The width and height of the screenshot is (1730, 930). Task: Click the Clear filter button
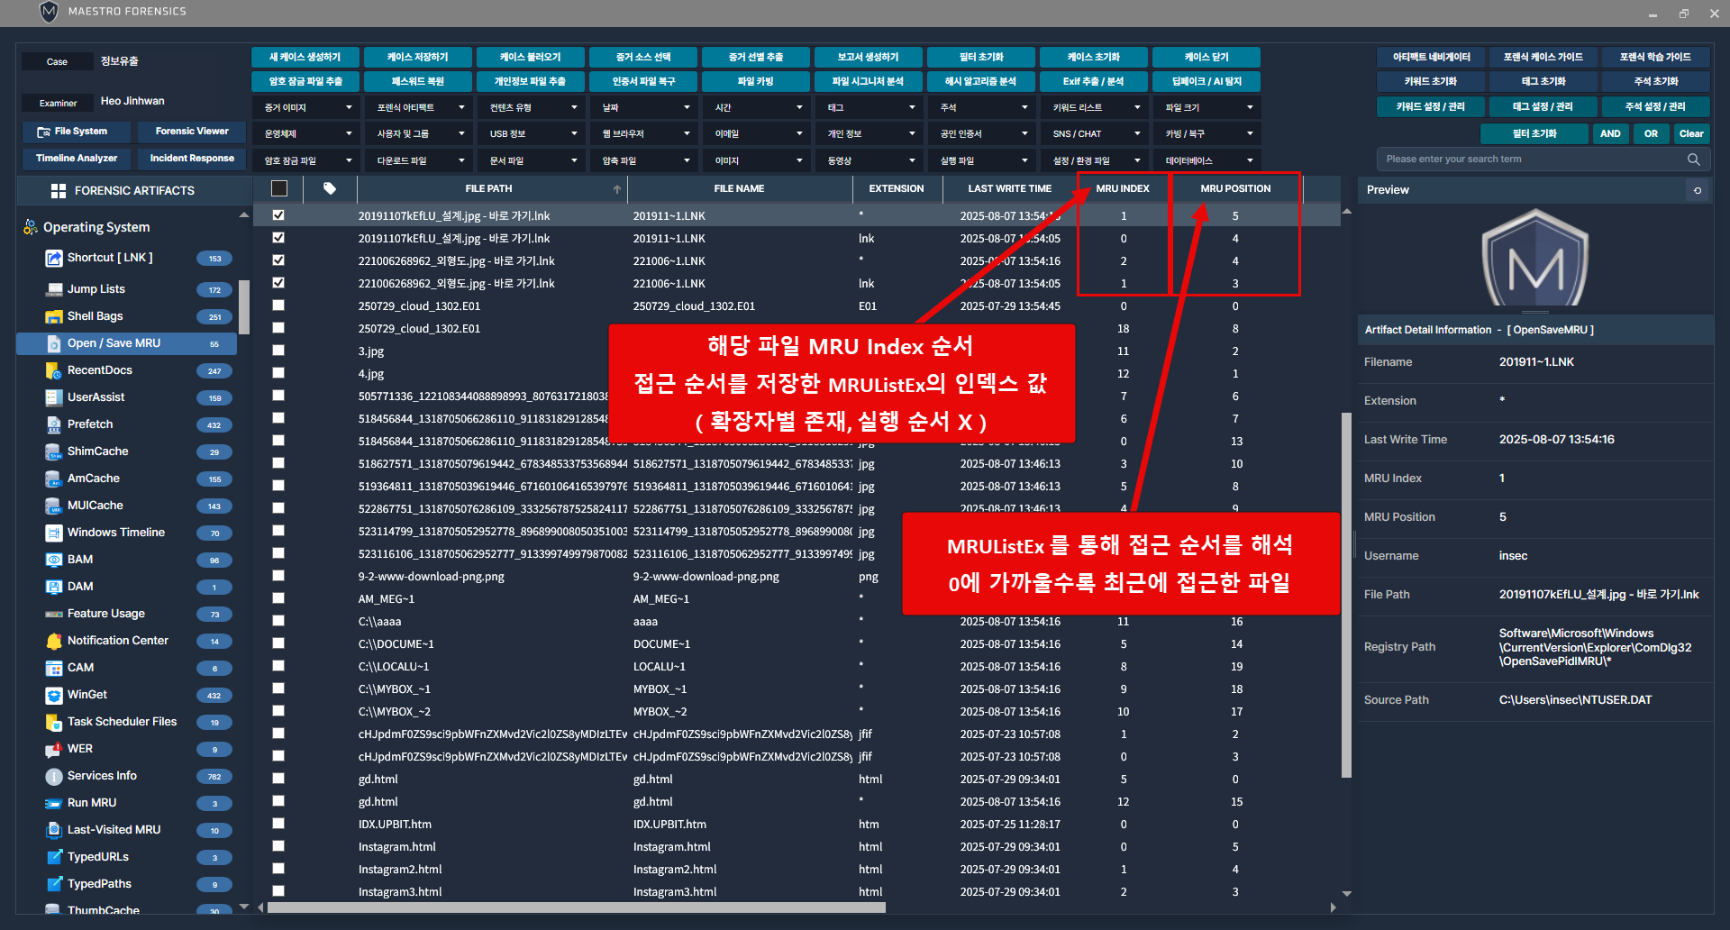(x=1691, y=133)
